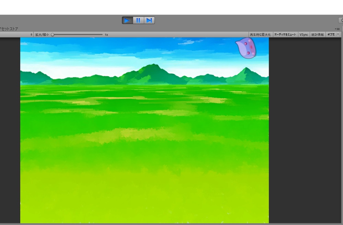The width and height of the screenshot is (343, 225).
Task: Step forward one frame
Action: [x=149, y=20]
